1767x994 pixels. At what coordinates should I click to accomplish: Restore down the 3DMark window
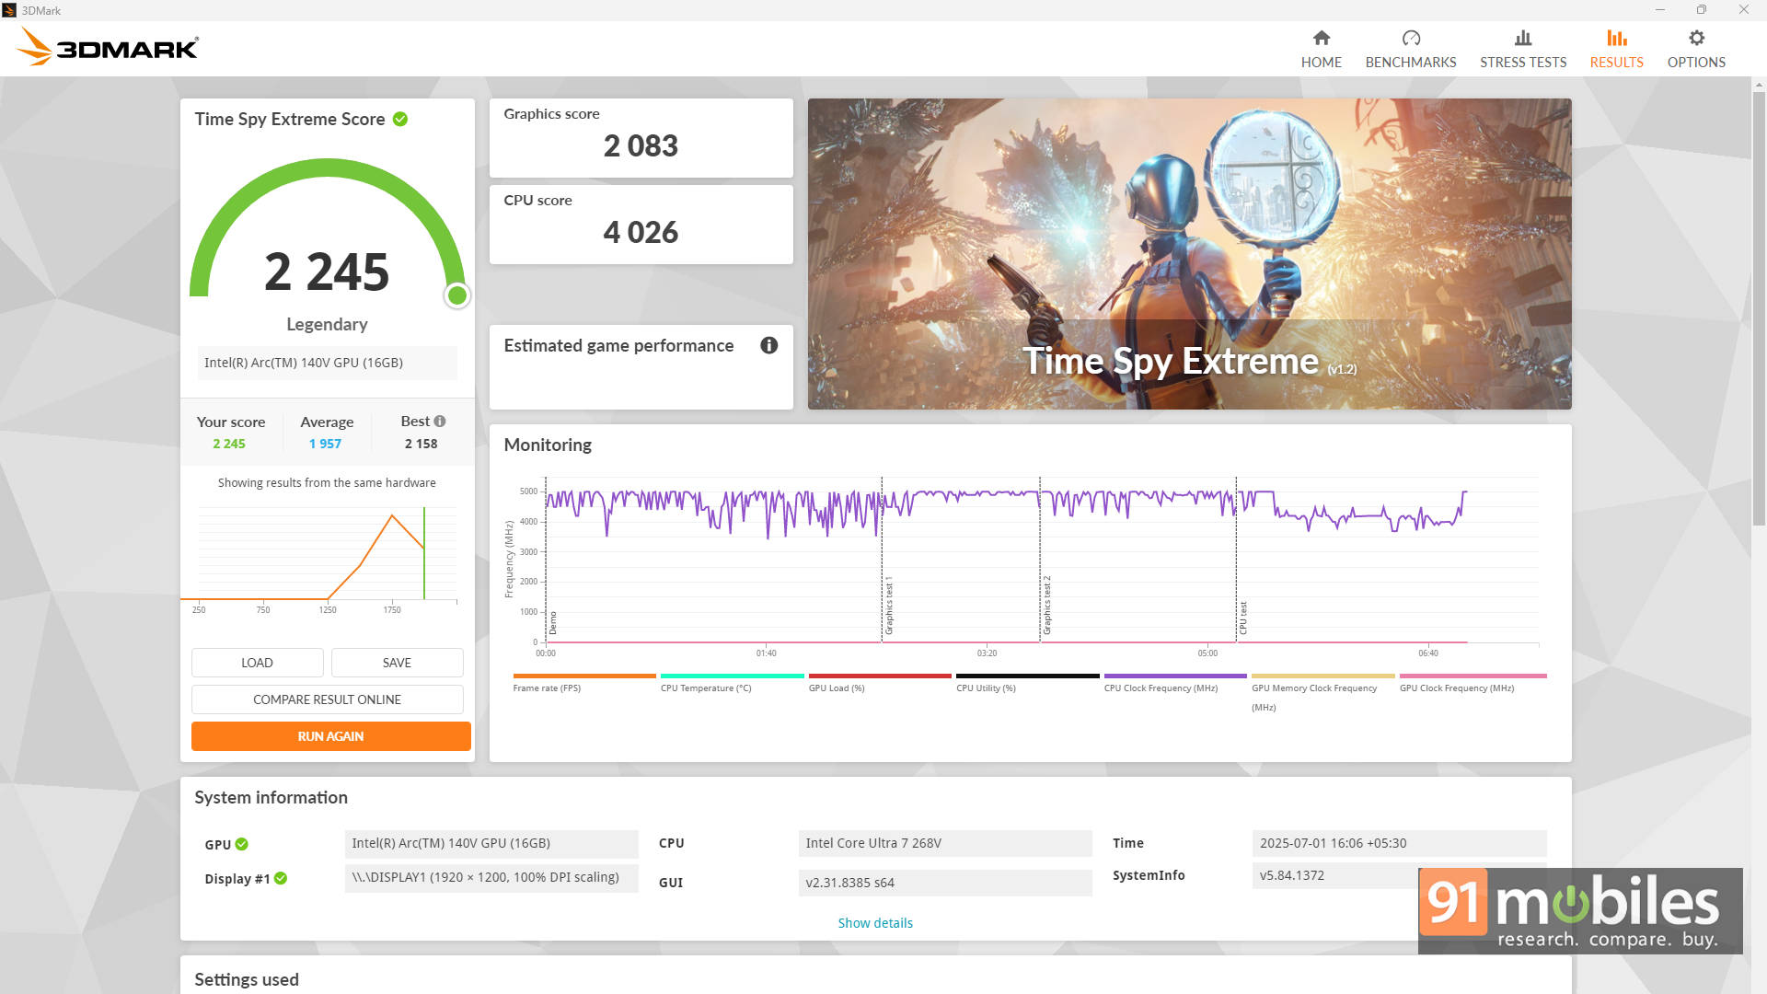[x=1702, y=10]
